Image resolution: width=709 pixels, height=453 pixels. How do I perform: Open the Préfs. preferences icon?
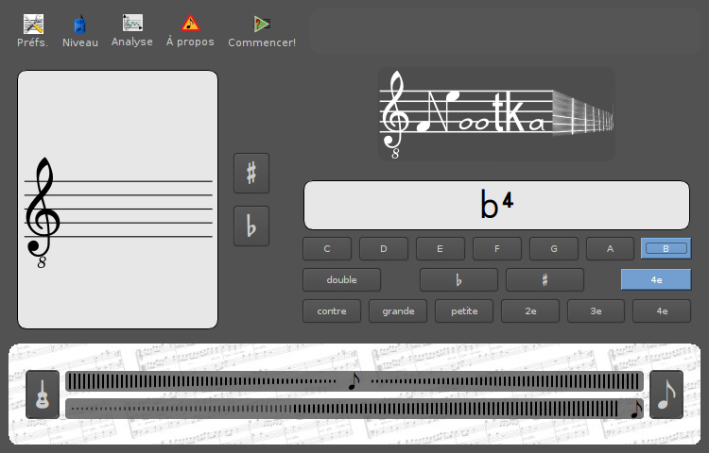point(32,31)
